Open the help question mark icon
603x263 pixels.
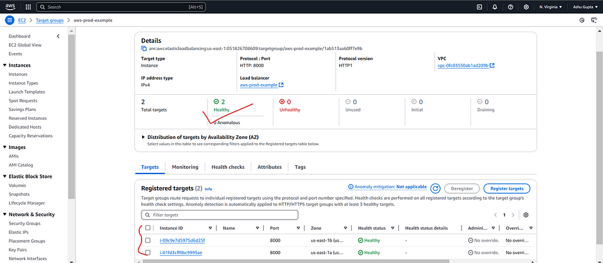point(510,7)
